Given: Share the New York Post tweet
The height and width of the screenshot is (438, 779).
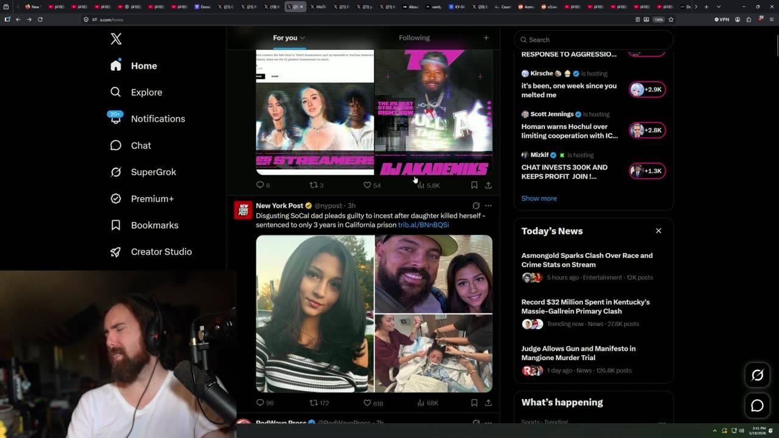Looking at the screenshot, I should pos(488,403).
